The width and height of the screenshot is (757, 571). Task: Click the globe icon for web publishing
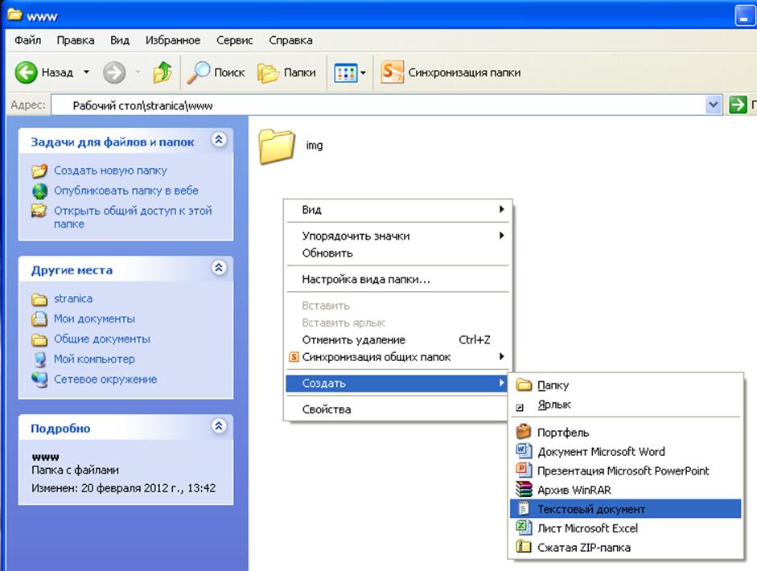pyautogui.click(x=39, y=191)
